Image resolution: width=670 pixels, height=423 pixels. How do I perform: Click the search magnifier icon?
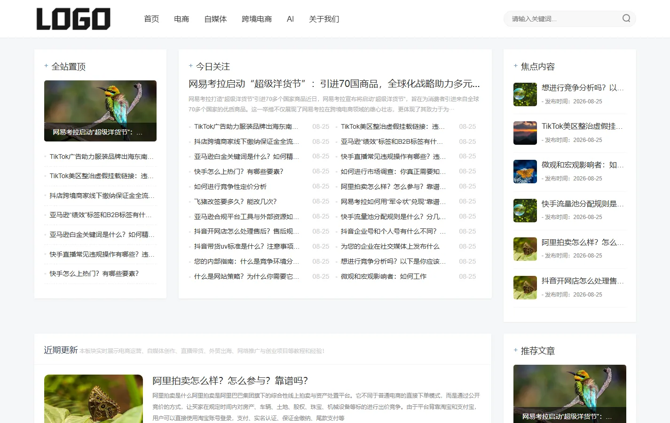[626, 18]
